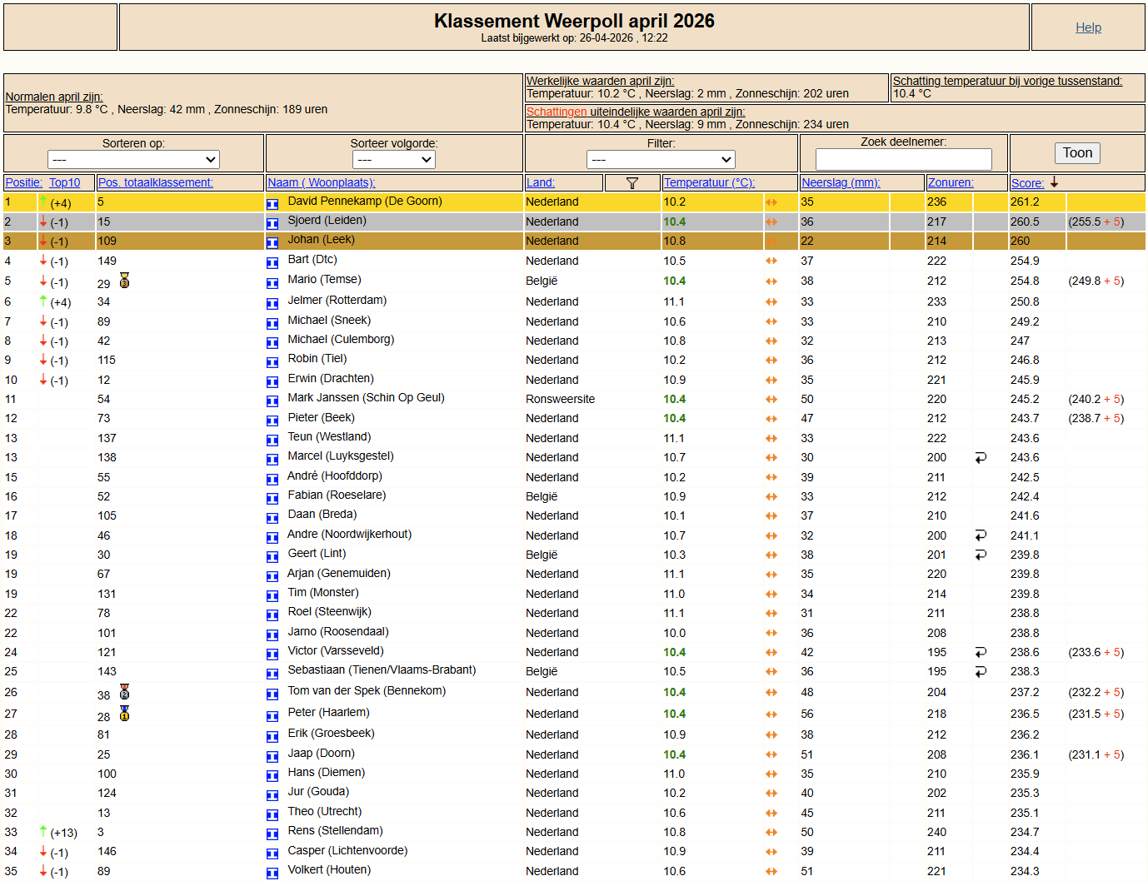This screenshot has height=881, width=1148.
Task: Click the orange arrows icon in Sjoerd's row
Action: [771, 222]
